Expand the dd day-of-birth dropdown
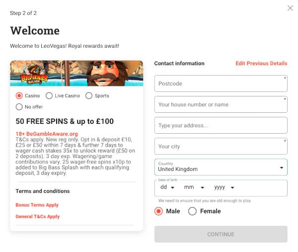This screenshot has height=252, width=298. pyautogui.click(x=167, y=187)
